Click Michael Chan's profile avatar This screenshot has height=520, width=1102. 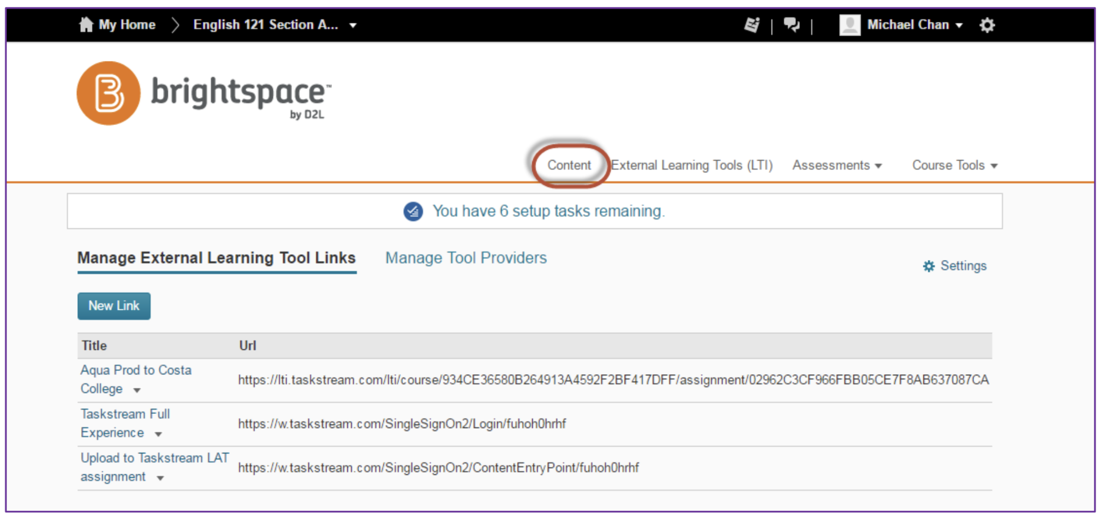(x=850, y=25)
